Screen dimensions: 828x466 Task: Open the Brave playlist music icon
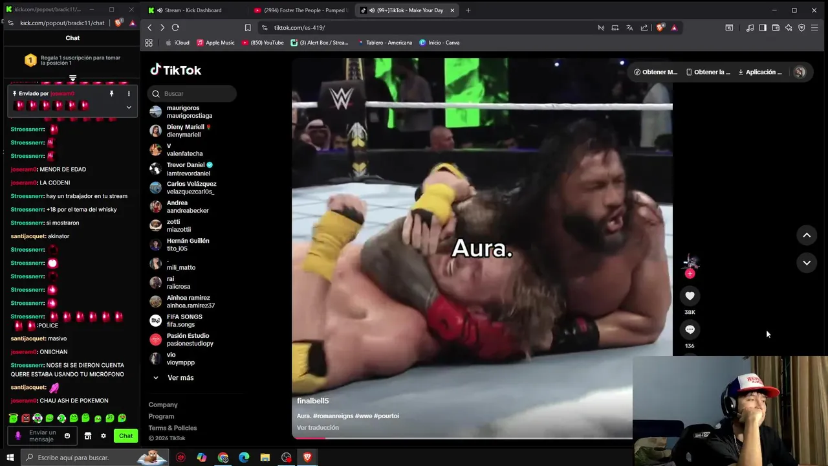(750, 28)
